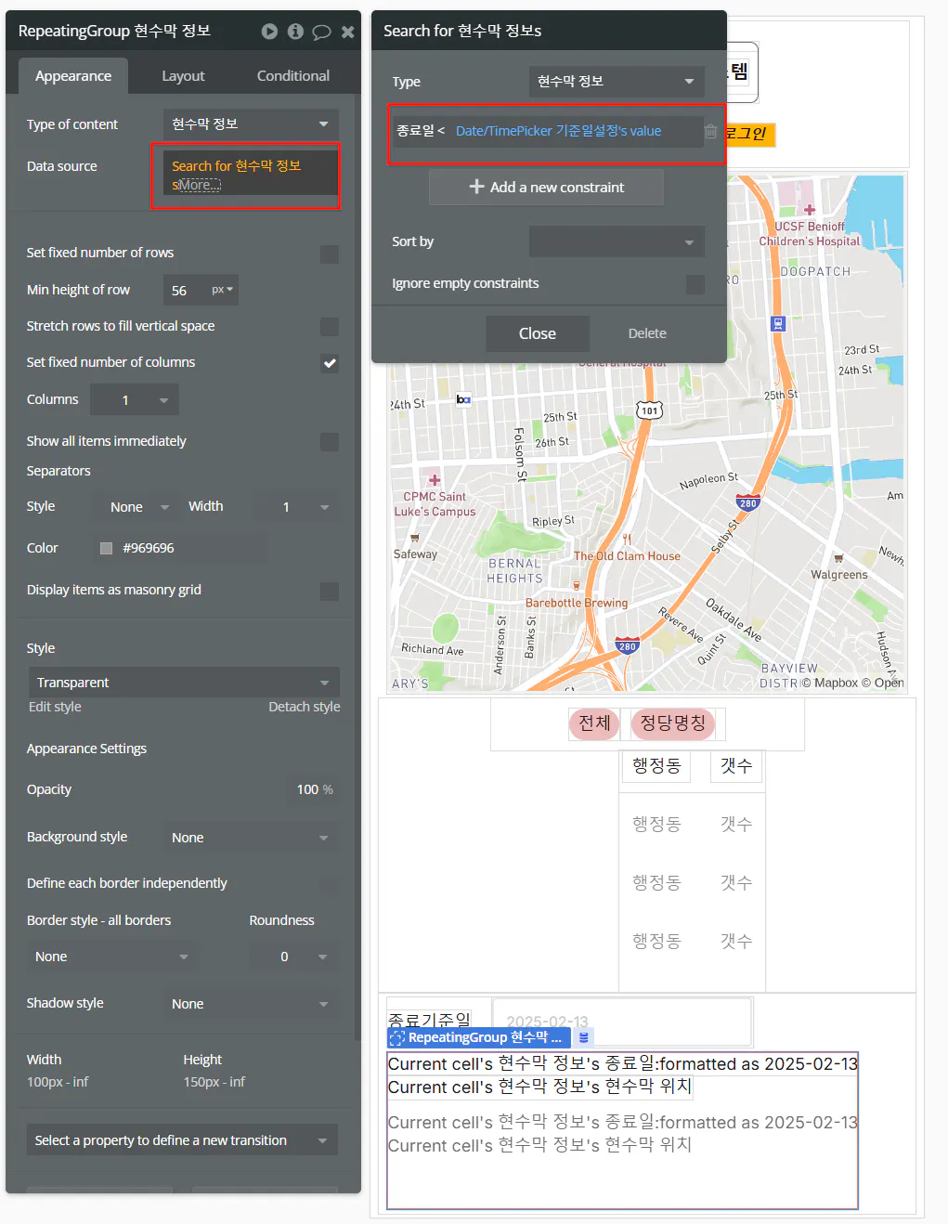Uncheck Set fixed number of columns
Viewport: 948px width, 1224px height.
330,363
